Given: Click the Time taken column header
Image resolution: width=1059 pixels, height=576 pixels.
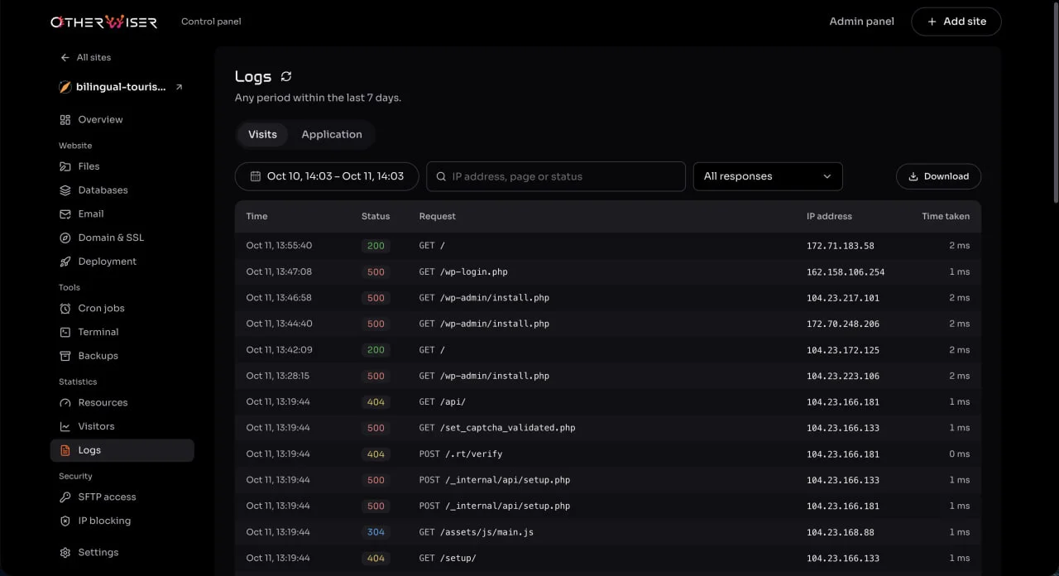Looking at the screenshot, I should pos(946,216).
